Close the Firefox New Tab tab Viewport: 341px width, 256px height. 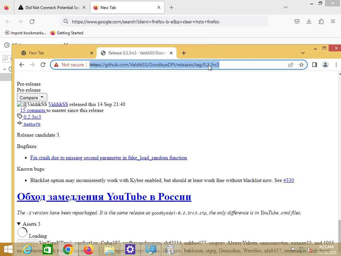pos(159,7)
